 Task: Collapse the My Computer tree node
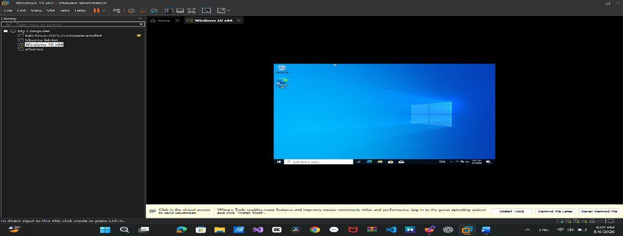point(5,31)
